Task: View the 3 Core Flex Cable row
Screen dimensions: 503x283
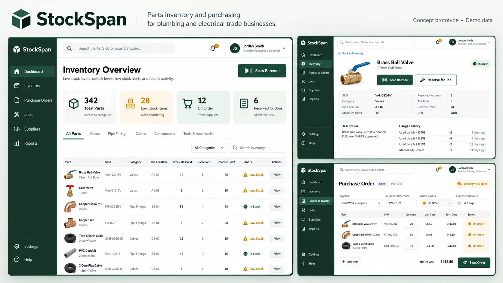Action: (x=277, y=269)
